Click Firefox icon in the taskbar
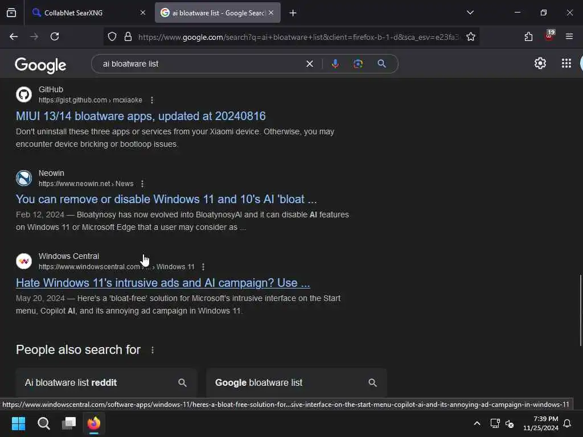Screen dimensions: 583x437 [x=94, y=423]
